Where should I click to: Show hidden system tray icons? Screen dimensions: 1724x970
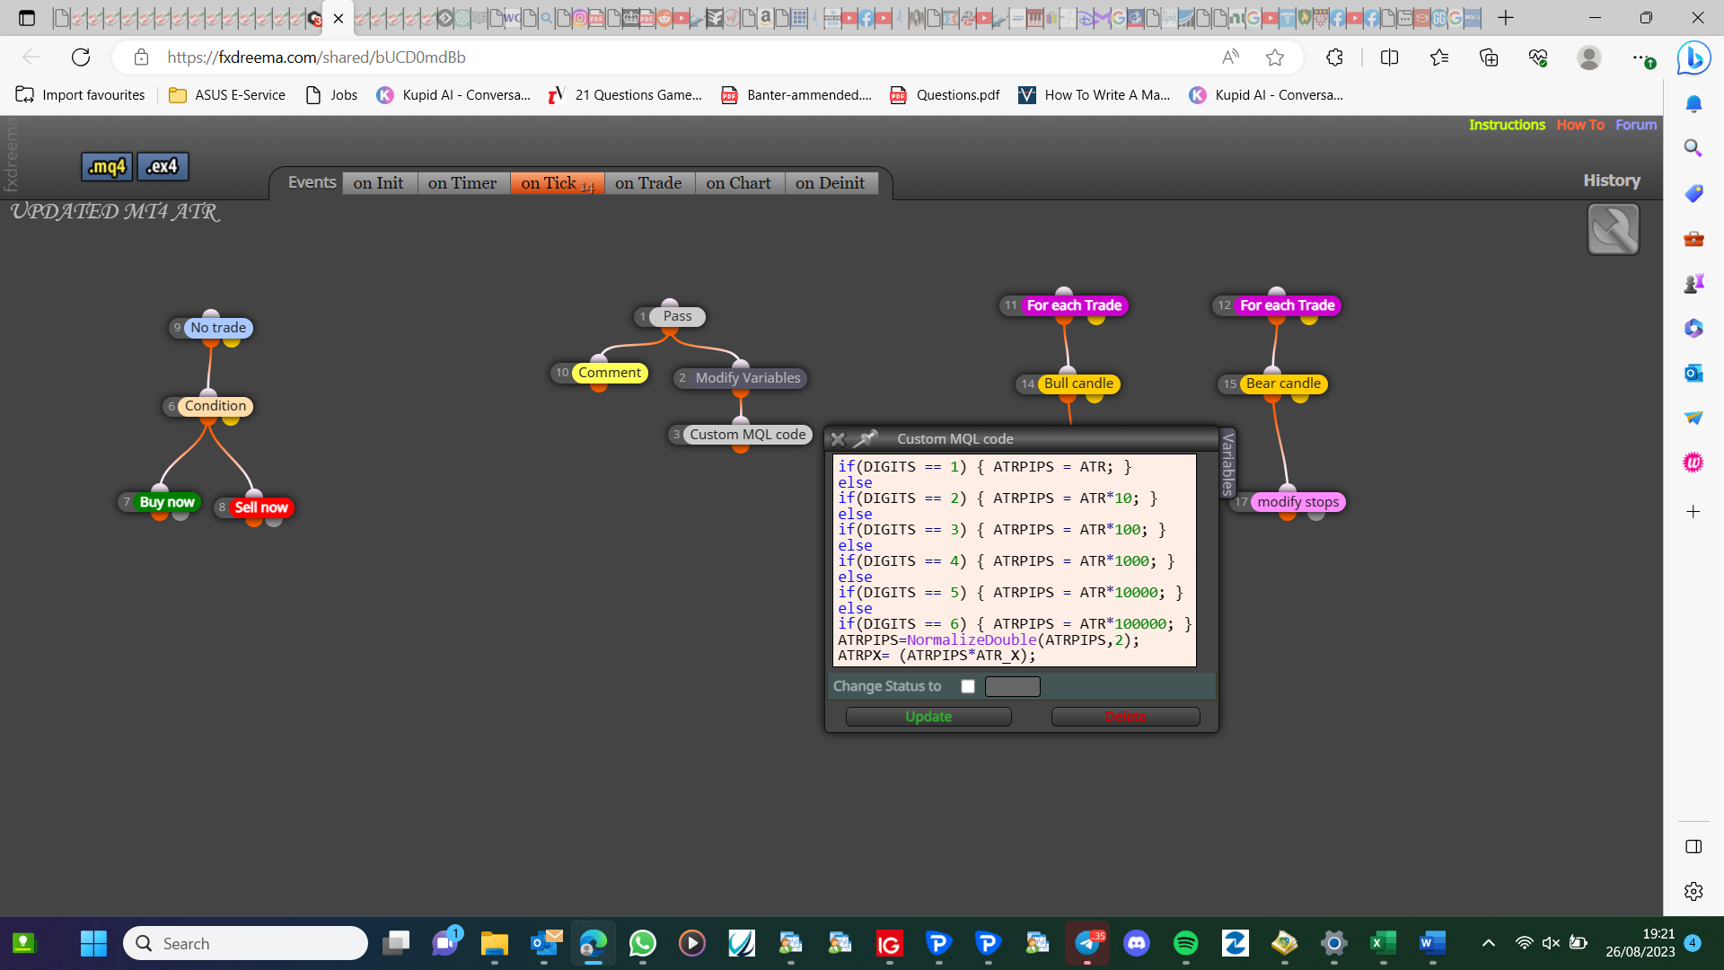pos(1489,943)
